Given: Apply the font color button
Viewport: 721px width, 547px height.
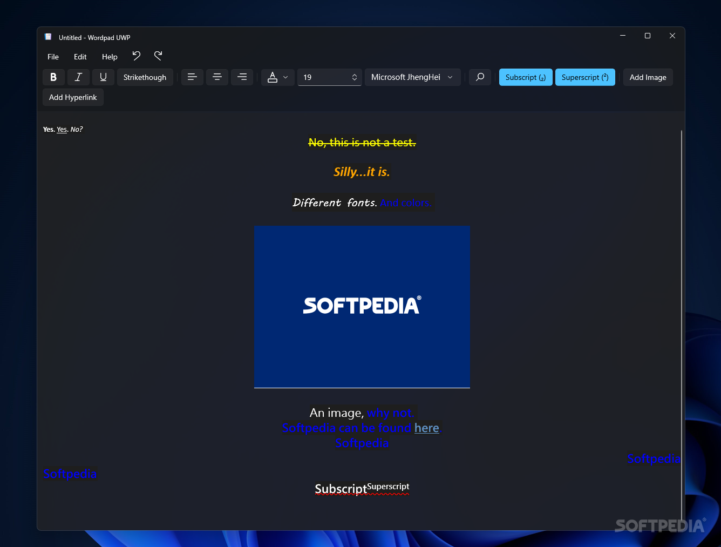Looking at the screenshot, I should tap(273, 77).
